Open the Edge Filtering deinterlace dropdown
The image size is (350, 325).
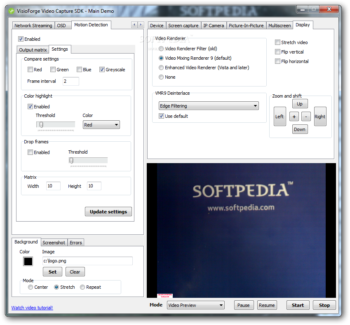click(209, 106)
